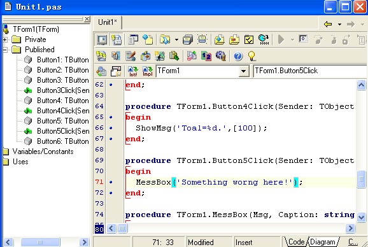Toggle breakpoint on line 62 gutter dot
Viewport: 368px width, 247px height.
[111, 85]
